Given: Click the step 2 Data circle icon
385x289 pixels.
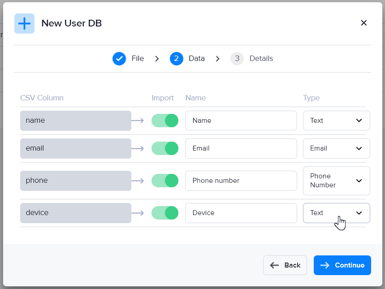Looking at the screenshot, I should click(x=176, y=59).
